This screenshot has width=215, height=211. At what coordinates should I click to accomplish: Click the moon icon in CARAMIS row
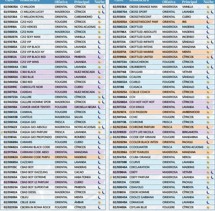99,142
